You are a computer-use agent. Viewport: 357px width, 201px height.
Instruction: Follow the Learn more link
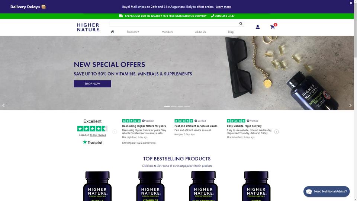(x=223, y=7)
